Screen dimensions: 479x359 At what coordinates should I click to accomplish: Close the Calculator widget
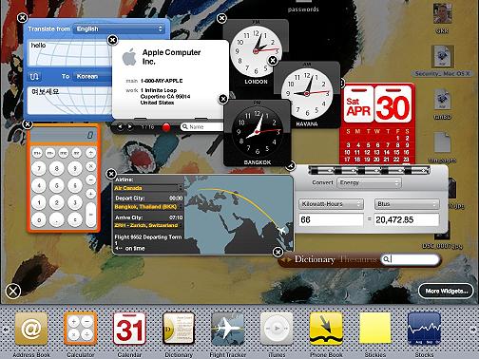click(x=28, y=124)
